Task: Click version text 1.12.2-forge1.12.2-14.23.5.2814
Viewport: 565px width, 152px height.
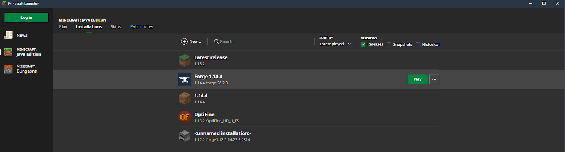Action: click(222, 140)
